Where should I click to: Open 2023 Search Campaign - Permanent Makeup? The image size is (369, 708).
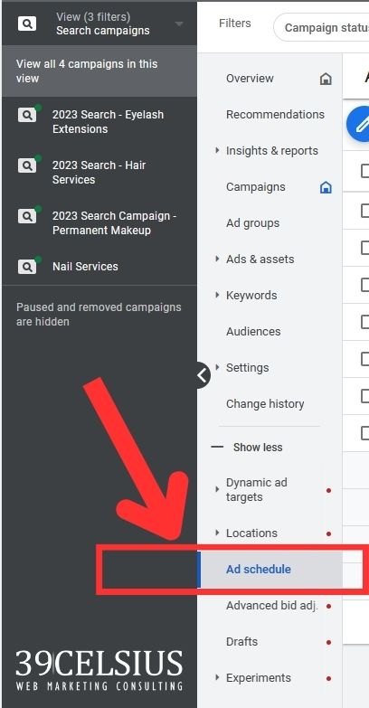pos(114,223)
